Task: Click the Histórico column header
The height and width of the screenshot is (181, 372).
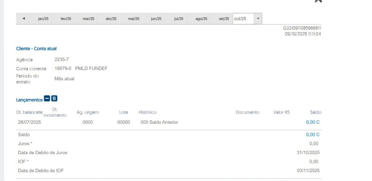Action: click(147, 112)
